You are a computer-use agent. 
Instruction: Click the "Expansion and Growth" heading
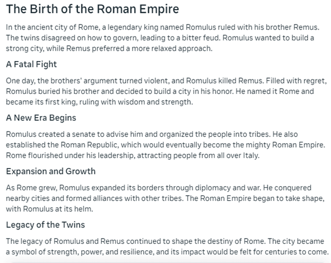tap(51, 171)
